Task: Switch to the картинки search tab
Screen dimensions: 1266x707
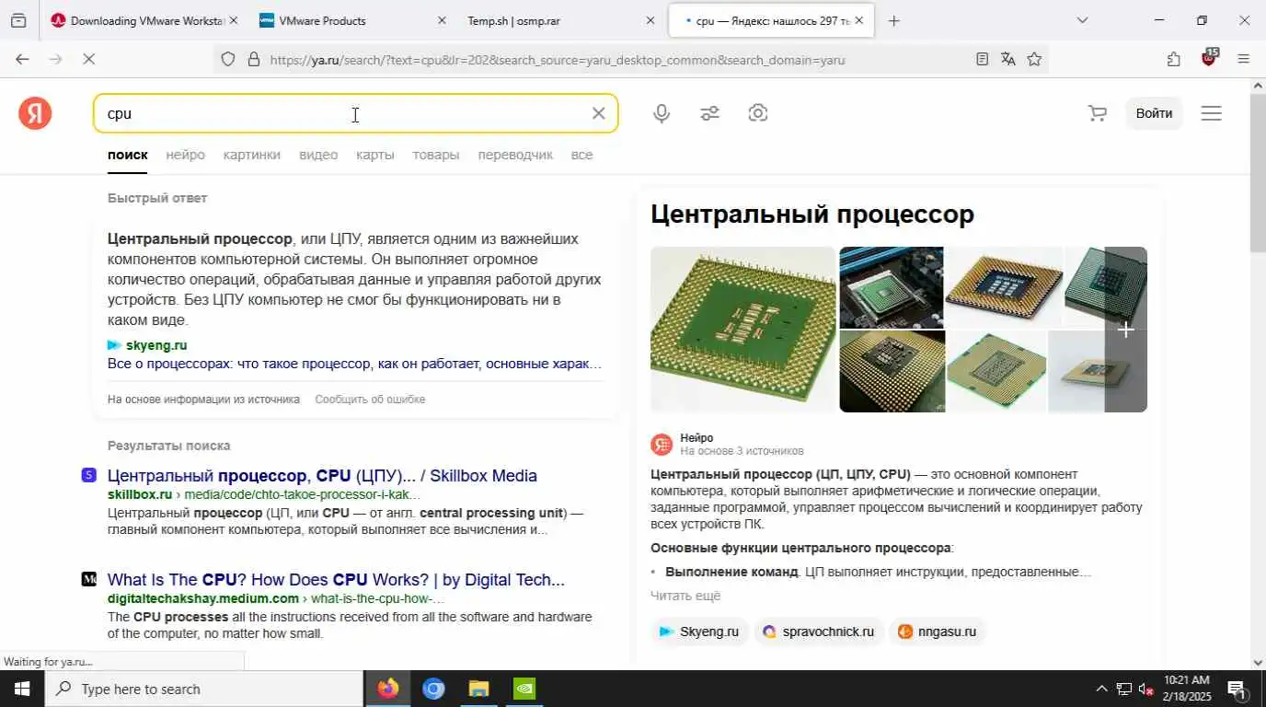Action: pyautogui.click(x=251, y=155)
